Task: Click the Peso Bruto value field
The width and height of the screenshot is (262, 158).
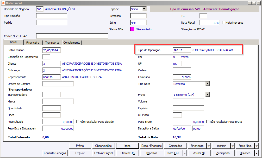Action: click(188, 122)
